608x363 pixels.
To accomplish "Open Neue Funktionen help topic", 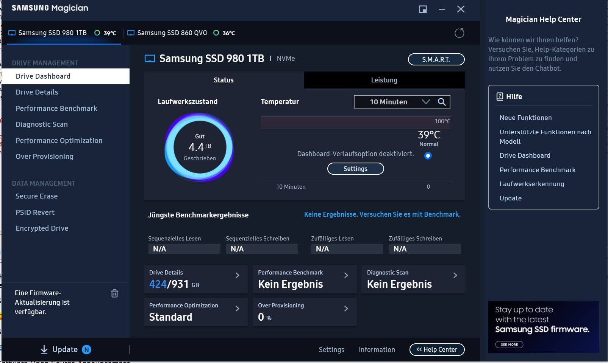I will click(x=525, y=118).
